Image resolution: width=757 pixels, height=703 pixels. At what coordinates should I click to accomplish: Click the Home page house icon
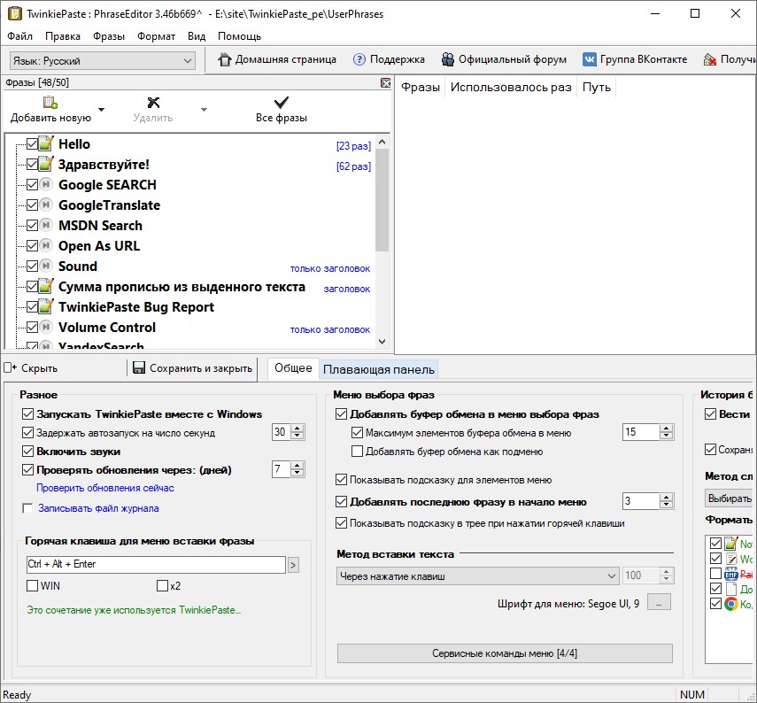tap(225, 59)
